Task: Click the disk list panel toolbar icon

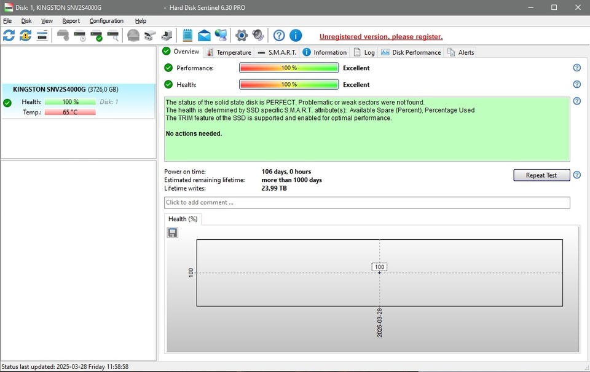Action: tap(42, 36)
